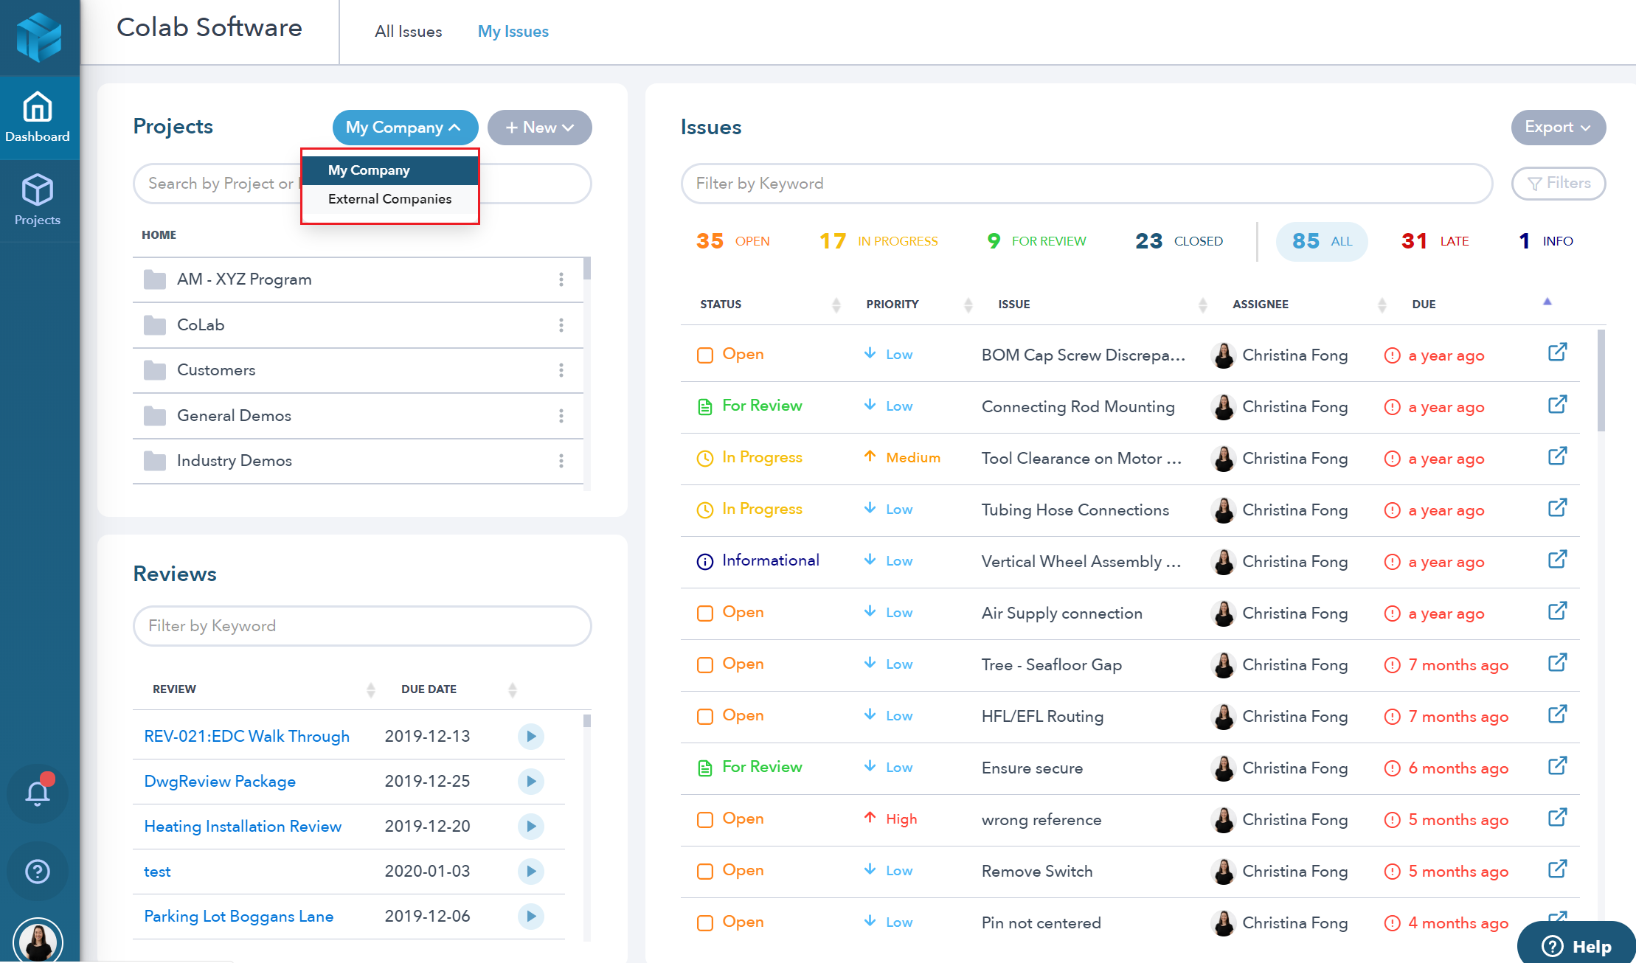Expand the Export dropdown

pos(1558,128)
